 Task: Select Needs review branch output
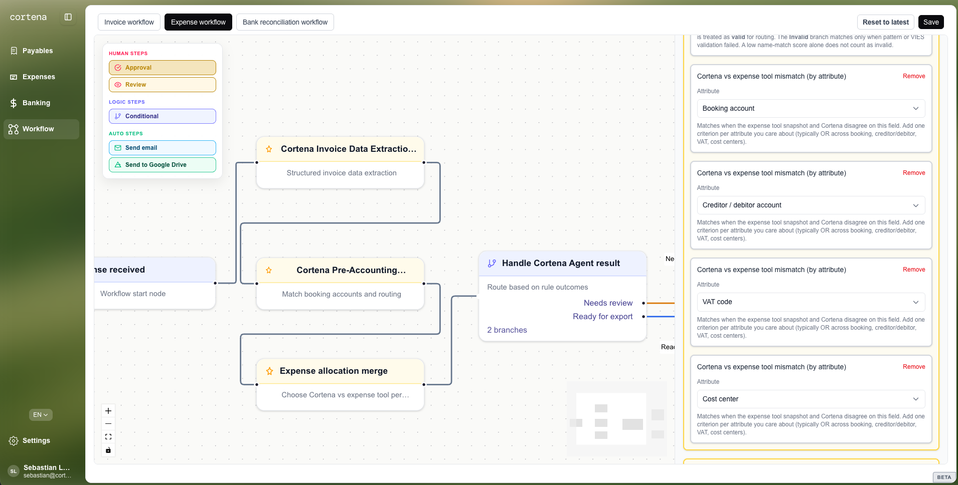coord(608,303)
